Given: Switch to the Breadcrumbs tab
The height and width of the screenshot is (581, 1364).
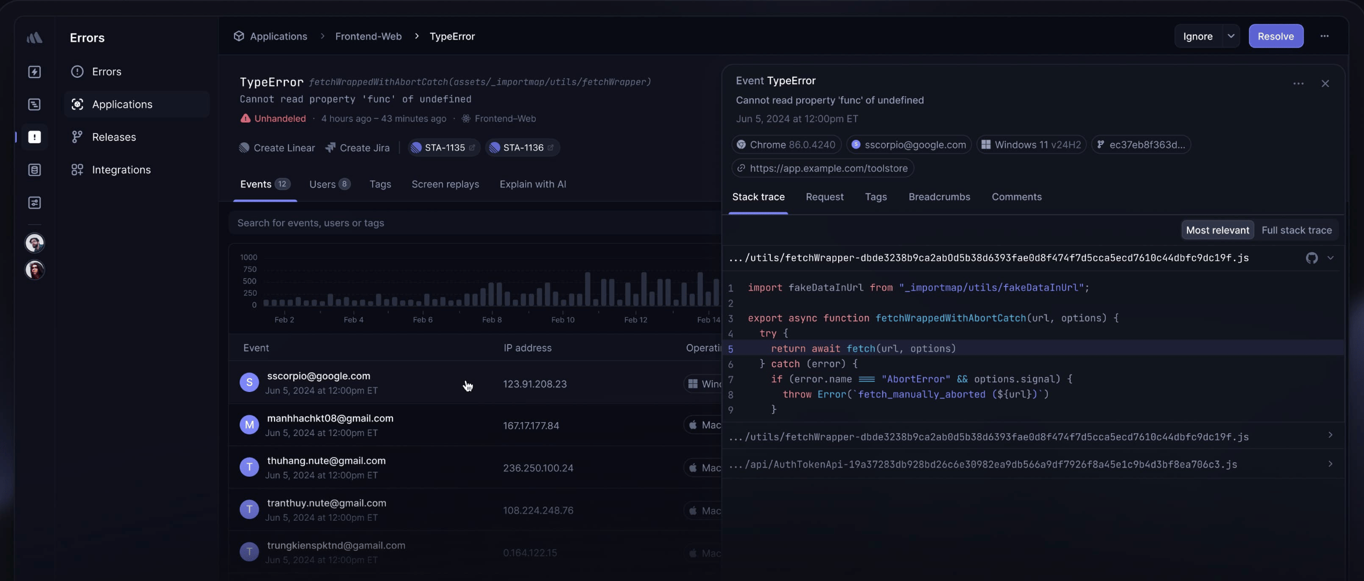Looking at the screenshot, I should pyautogui.click(x=939, y=197).
